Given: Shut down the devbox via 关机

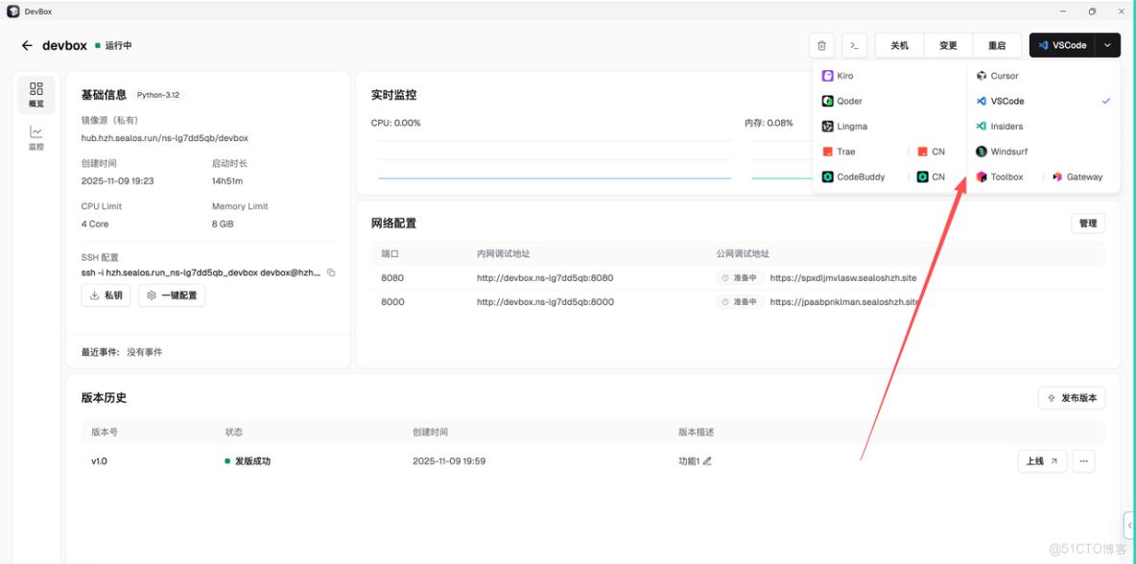Looking at the screenshot, I should [899, 45].
